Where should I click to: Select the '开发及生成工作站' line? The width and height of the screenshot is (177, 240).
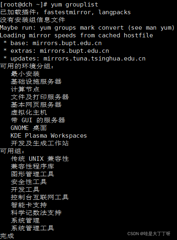(x=40, y=143)
